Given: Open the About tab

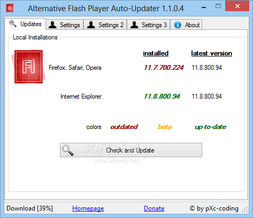Looking at the screenshot, I should point(186,25).
